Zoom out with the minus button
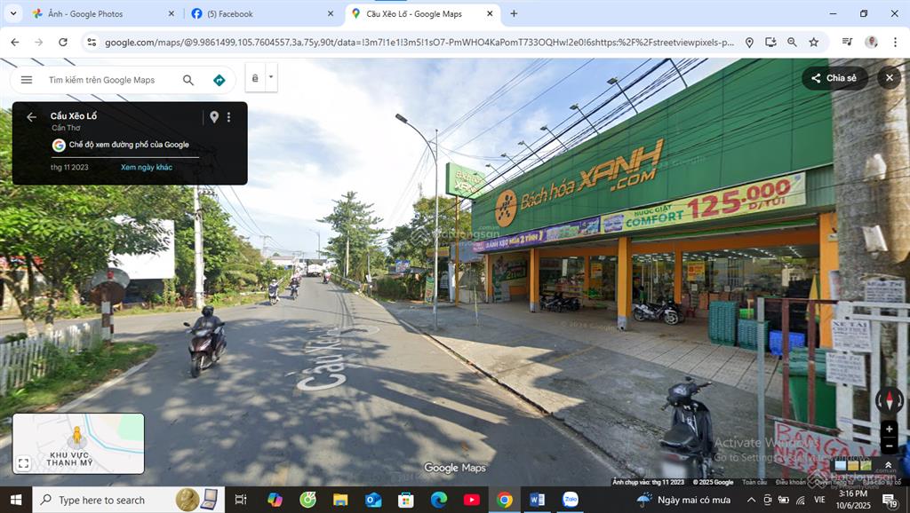The height and width of the screenshot is (513, 910). [x=889, y=446]
